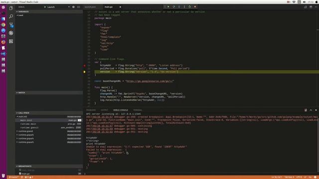
Task: Open Ubuntu dash home button
Action: (x=3, y=7)
